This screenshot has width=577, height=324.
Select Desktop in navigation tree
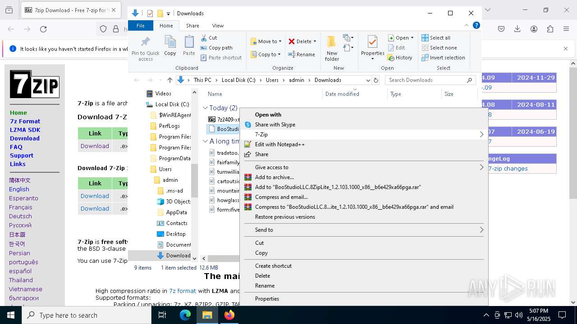(x=176, y=234)
